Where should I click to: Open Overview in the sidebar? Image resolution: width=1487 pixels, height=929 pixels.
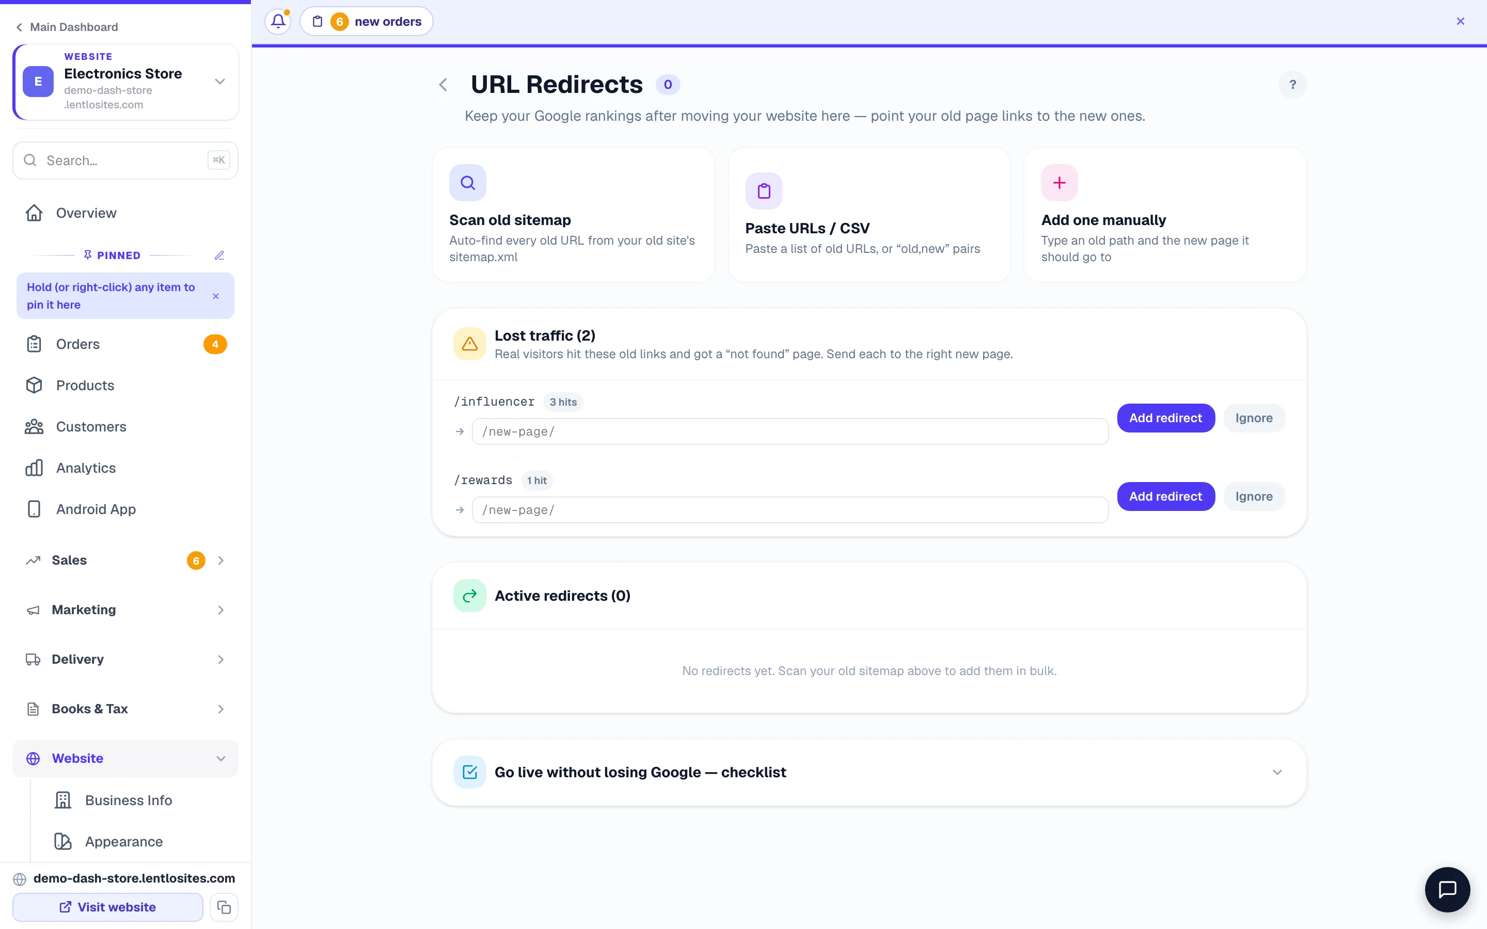click(125, 213)
